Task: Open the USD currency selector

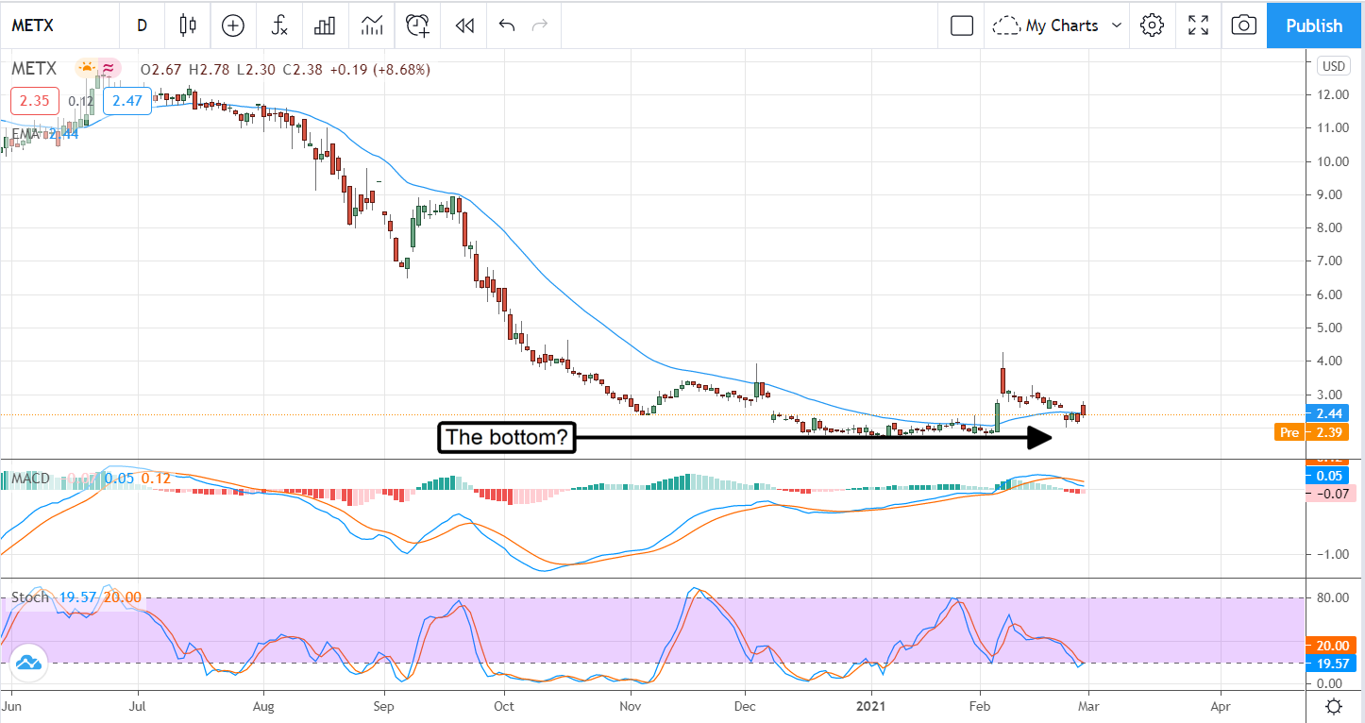Action: coord(1333,66)
